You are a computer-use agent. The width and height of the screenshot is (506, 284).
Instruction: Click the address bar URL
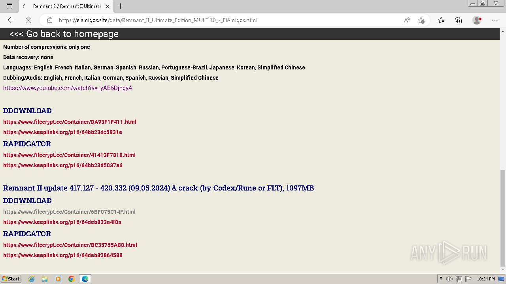tap(158, 20)
